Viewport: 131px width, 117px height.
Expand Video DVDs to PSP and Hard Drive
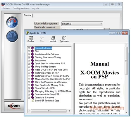pos(29,70)
